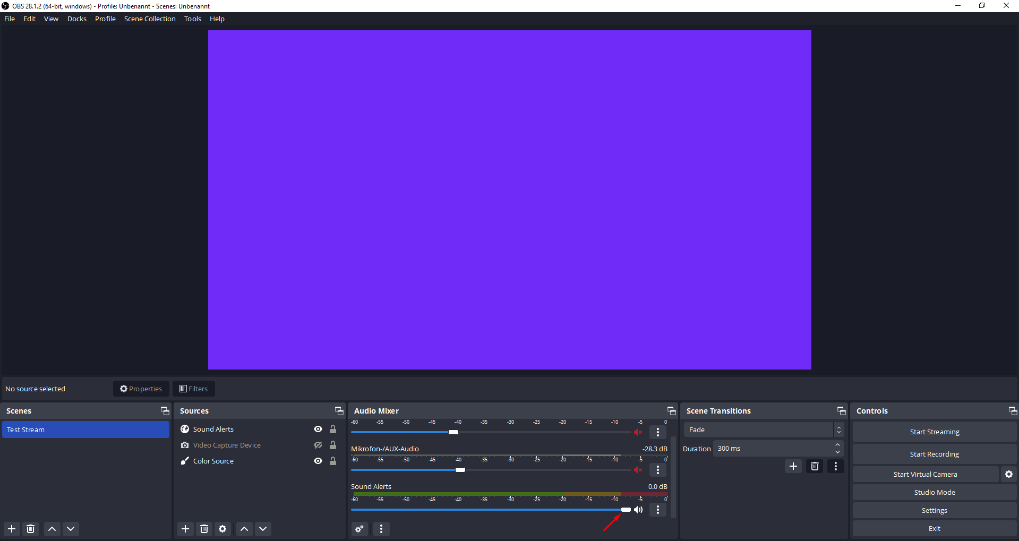1019x541 pixels.
Task: Open the Edit menu
Action: (29, 19)
